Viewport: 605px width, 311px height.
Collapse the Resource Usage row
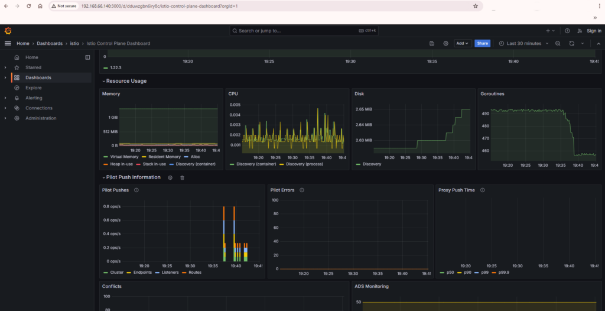point(103,81)
